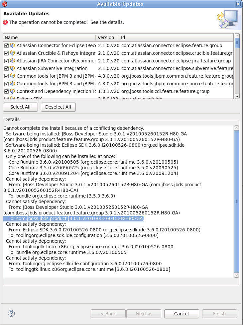Click the updates list scrollbar down arrow
Viewport: 243px width, 325px height.
coord(237,96)
